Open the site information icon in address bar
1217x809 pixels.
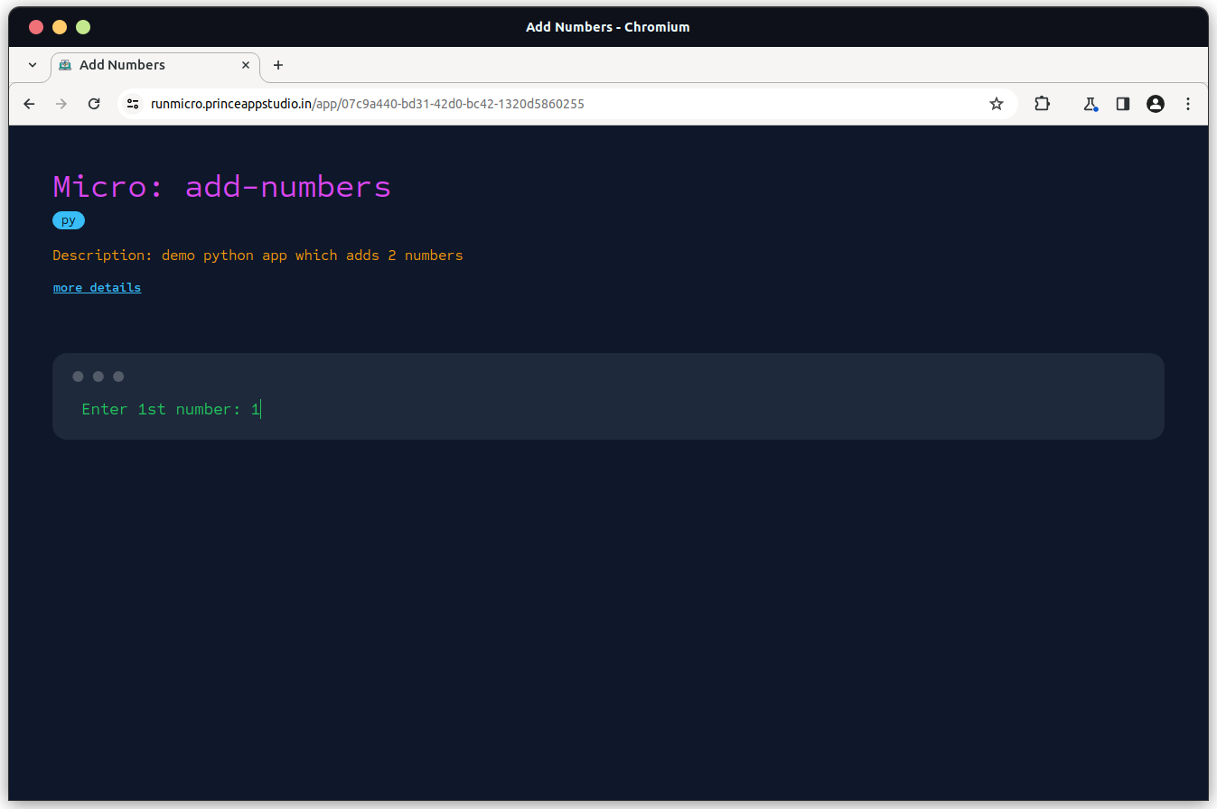click(133, 104)
